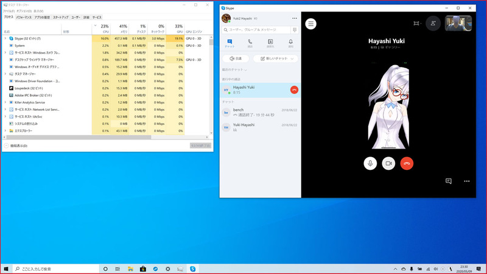Image resolution: width=487 pixels, height=274 pixels.
Task: Mute the microphone in the Skype call
Action: [x=370, y=163]
